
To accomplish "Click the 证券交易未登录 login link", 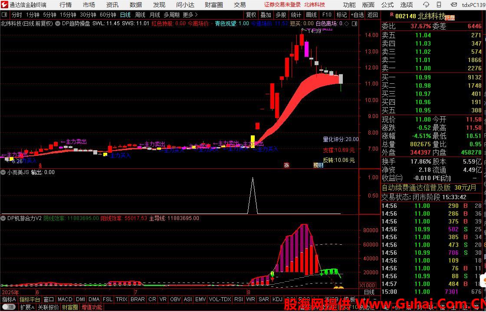I will coord(282,5).
